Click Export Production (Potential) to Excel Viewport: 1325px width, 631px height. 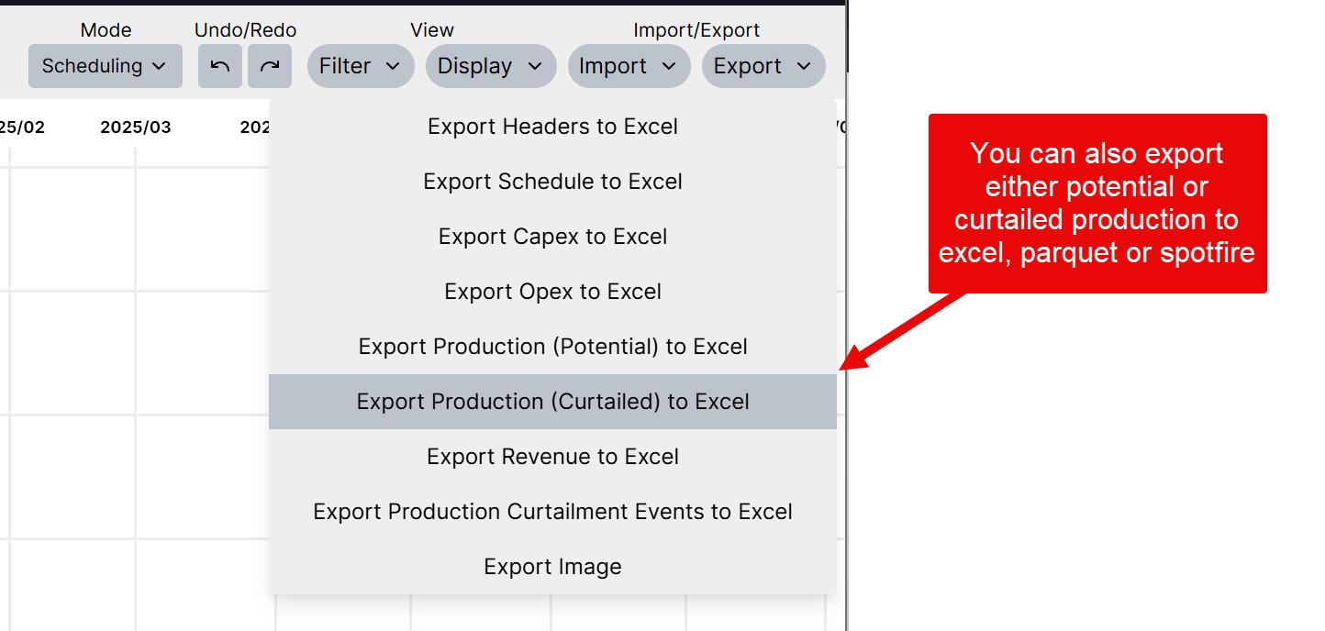552,347
